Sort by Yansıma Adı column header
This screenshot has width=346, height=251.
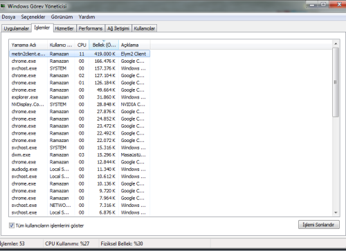[28, 45]
